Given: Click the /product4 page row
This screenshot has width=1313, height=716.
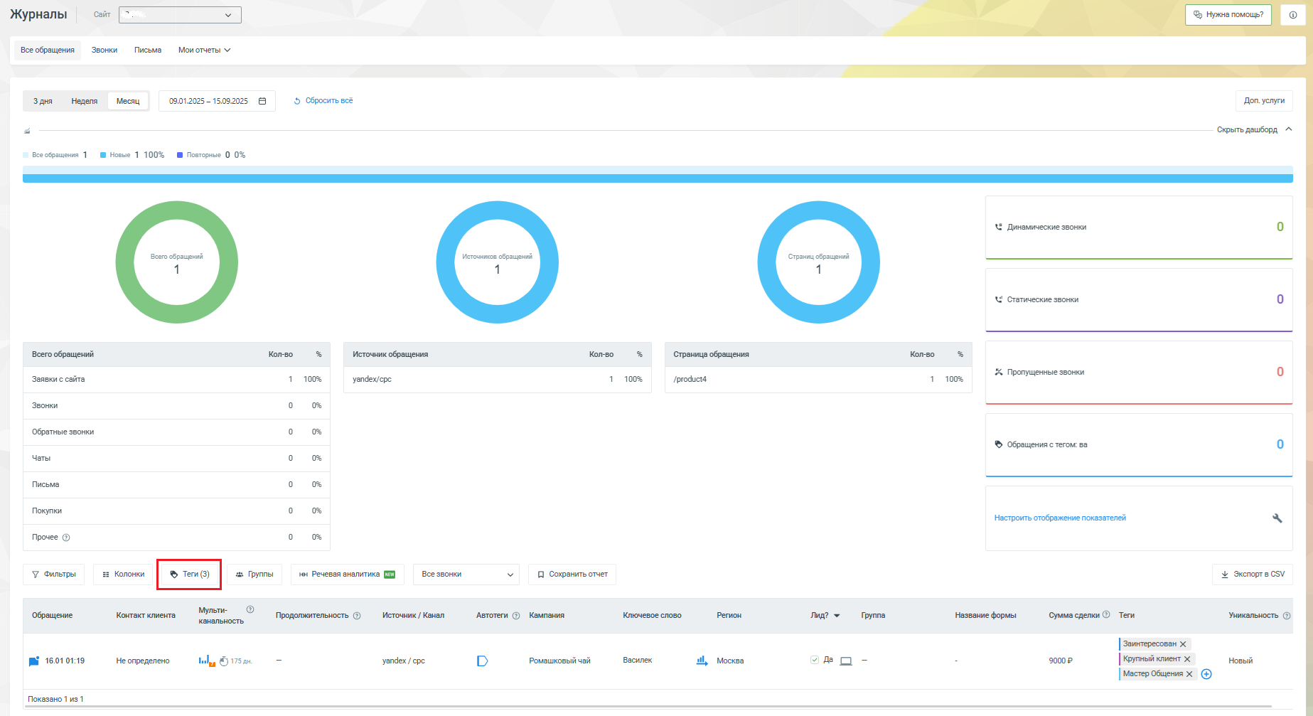Looking at the screenshot, I should (x=818, y=380).
